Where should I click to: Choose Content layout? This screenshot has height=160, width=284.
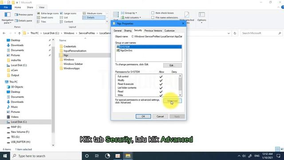67,22
